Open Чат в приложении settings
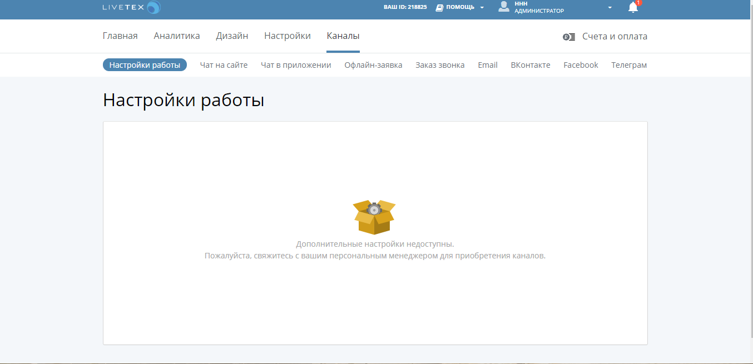This screenshot has height=364, width=753. [x=295, y=64]
